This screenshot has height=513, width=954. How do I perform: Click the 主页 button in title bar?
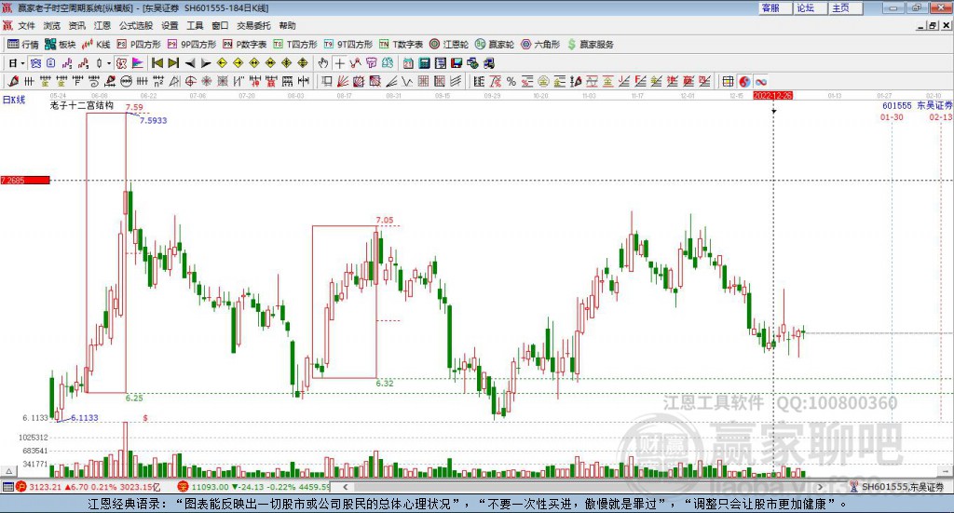point(846,7)
